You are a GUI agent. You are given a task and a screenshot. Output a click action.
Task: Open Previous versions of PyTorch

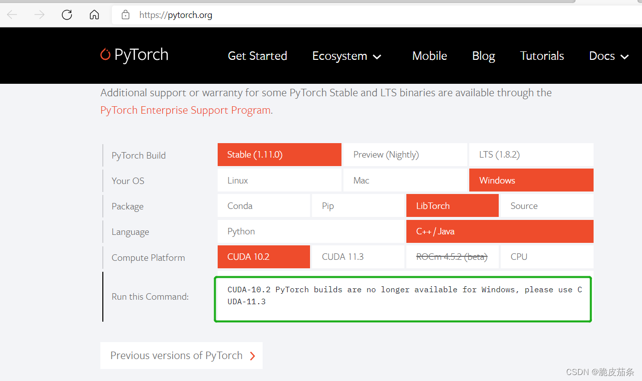pos(181,356)
